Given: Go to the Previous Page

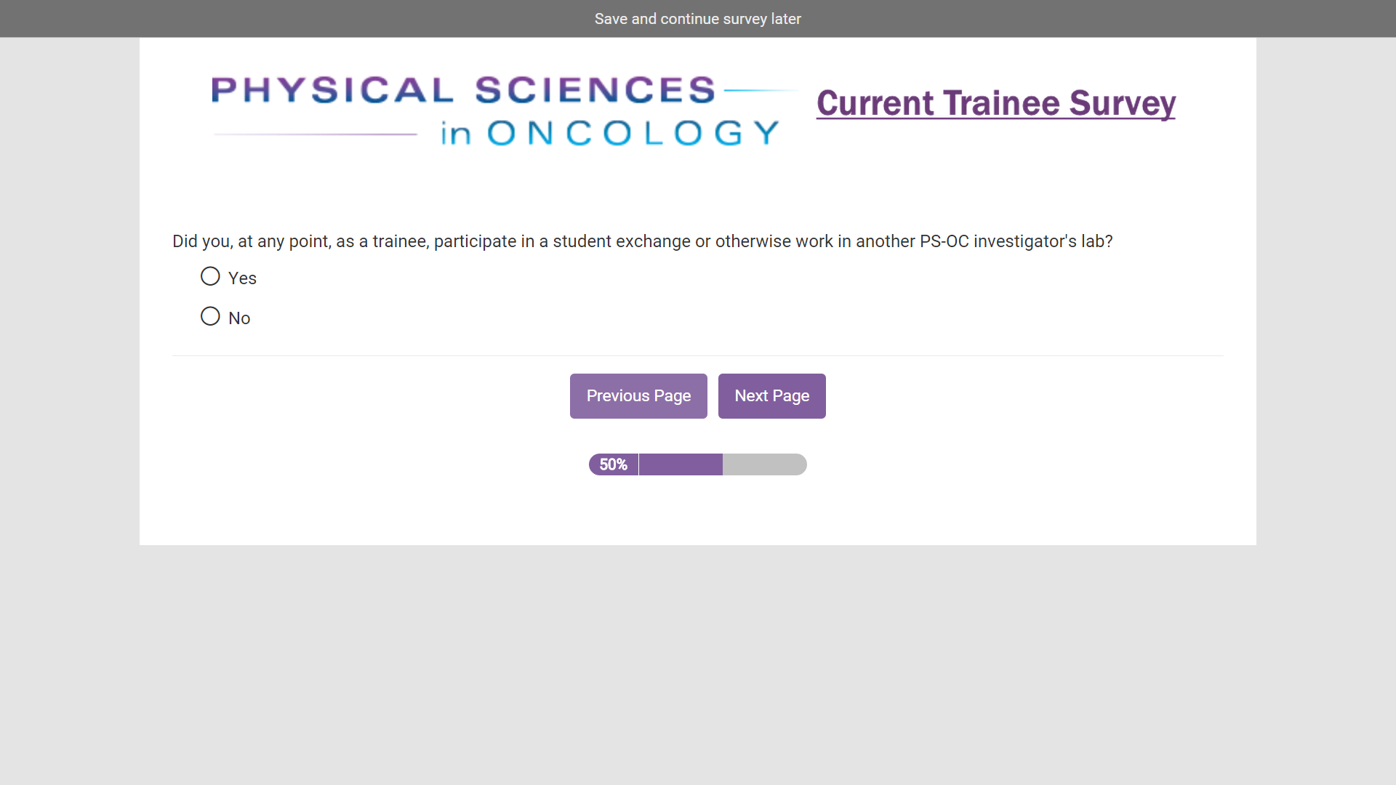Looking at the screenshot, I should coord(638,396).
